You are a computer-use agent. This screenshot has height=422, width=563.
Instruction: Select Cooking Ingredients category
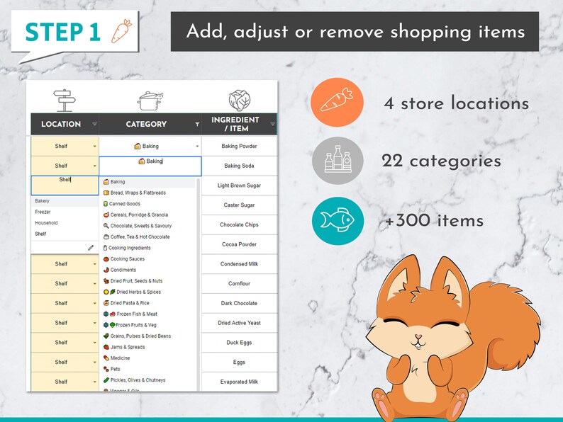[x=148, y=248]
